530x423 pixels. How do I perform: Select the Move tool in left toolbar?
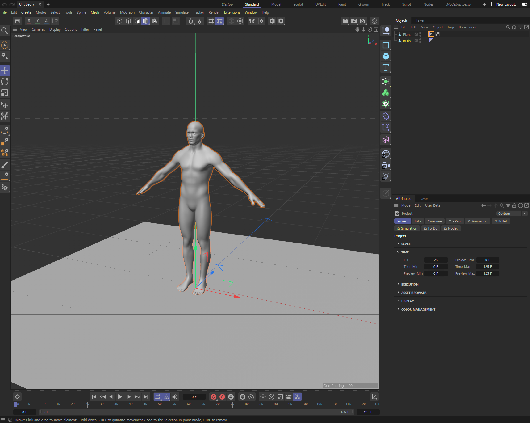click(5, 70)
